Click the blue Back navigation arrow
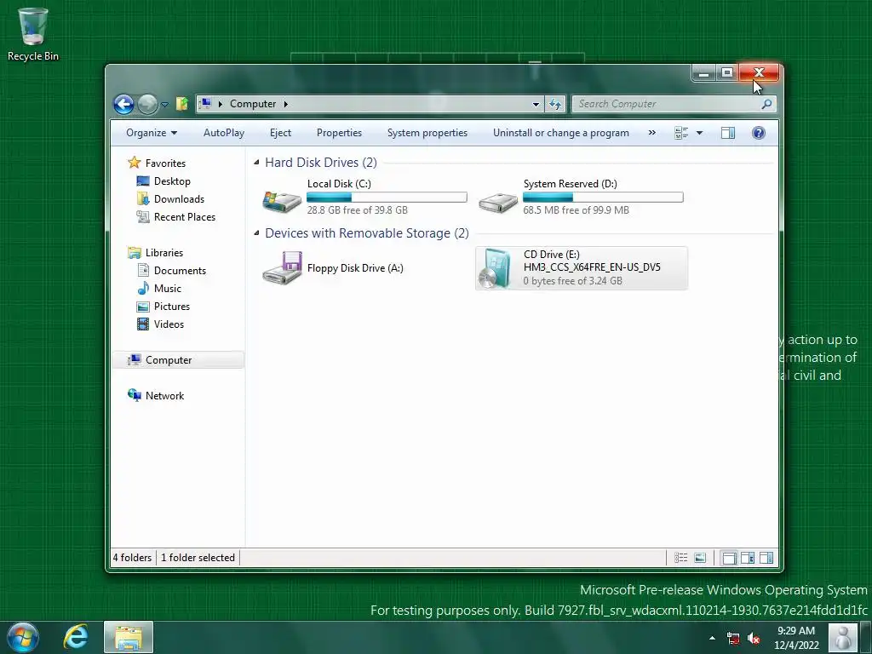872x654 pixels. [123, 104]
